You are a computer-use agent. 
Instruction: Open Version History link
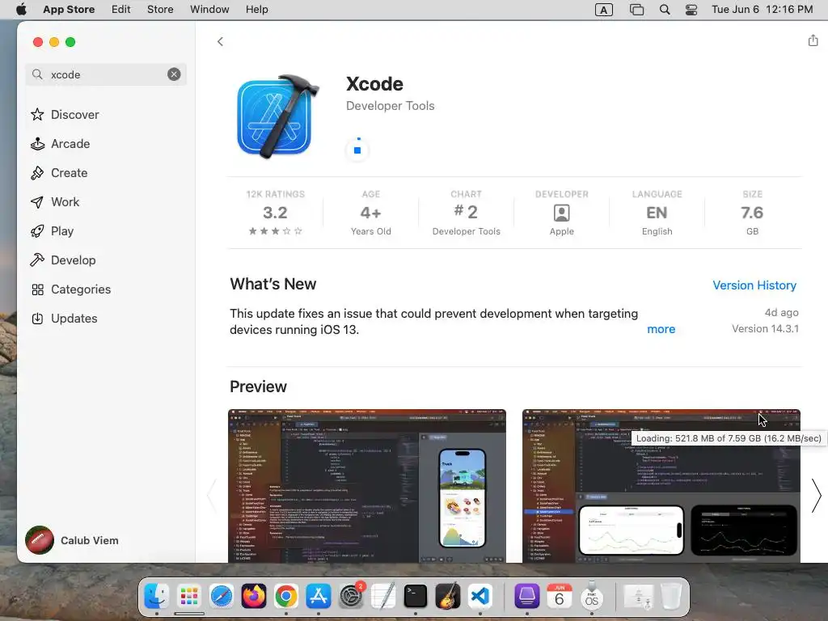pyautogui.click(x=754, y=285)
